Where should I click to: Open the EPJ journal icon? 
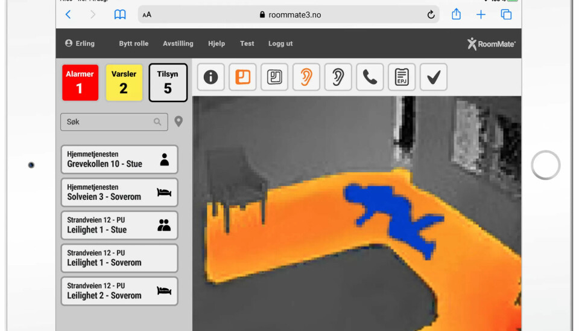coord(402,77)
